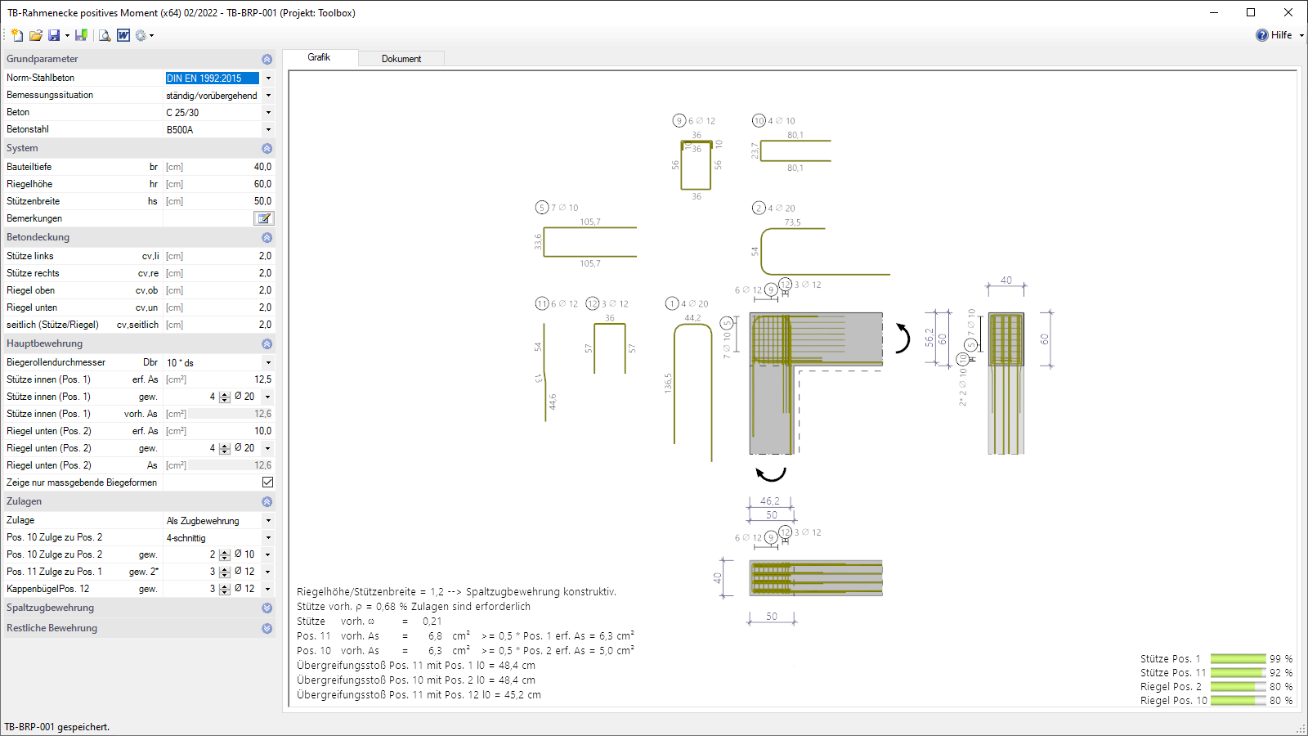1308x736 pixels.
Task: Expand the Spaltzugbewehrung section
Action: click(267, 608)
